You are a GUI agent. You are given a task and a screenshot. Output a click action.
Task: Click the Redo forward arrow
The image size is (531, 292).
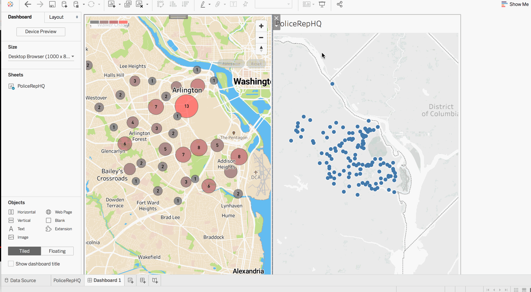pos(40,4)
